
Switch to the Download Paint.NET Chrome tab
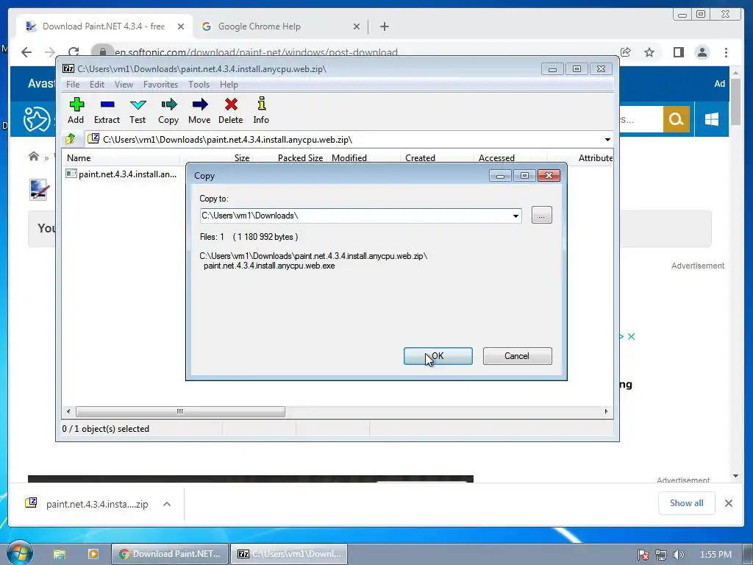tap(104, 26)
